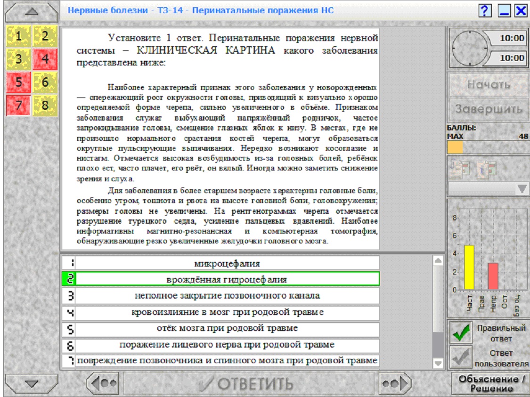Image resolution: width=530 pixels, height=397 pixels.
Task: Open the help question mark icon
Action: (484, 11)
